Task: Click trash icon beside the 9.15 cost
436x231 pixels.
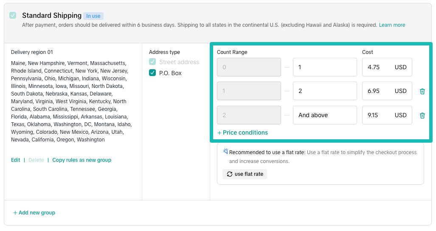Action: [422, 115]
